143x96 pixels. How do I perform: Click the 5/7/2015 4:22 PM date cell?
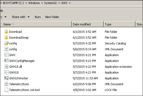(x=84, y=67)
